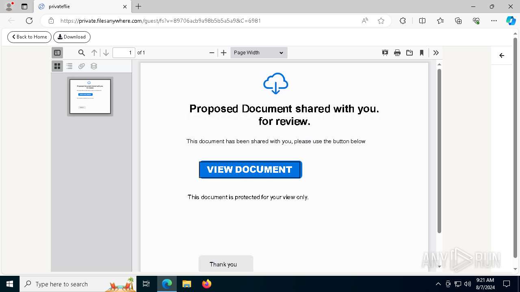Click the Download button
The width and height of the screenshot is (520, 292).
point(72,37)
